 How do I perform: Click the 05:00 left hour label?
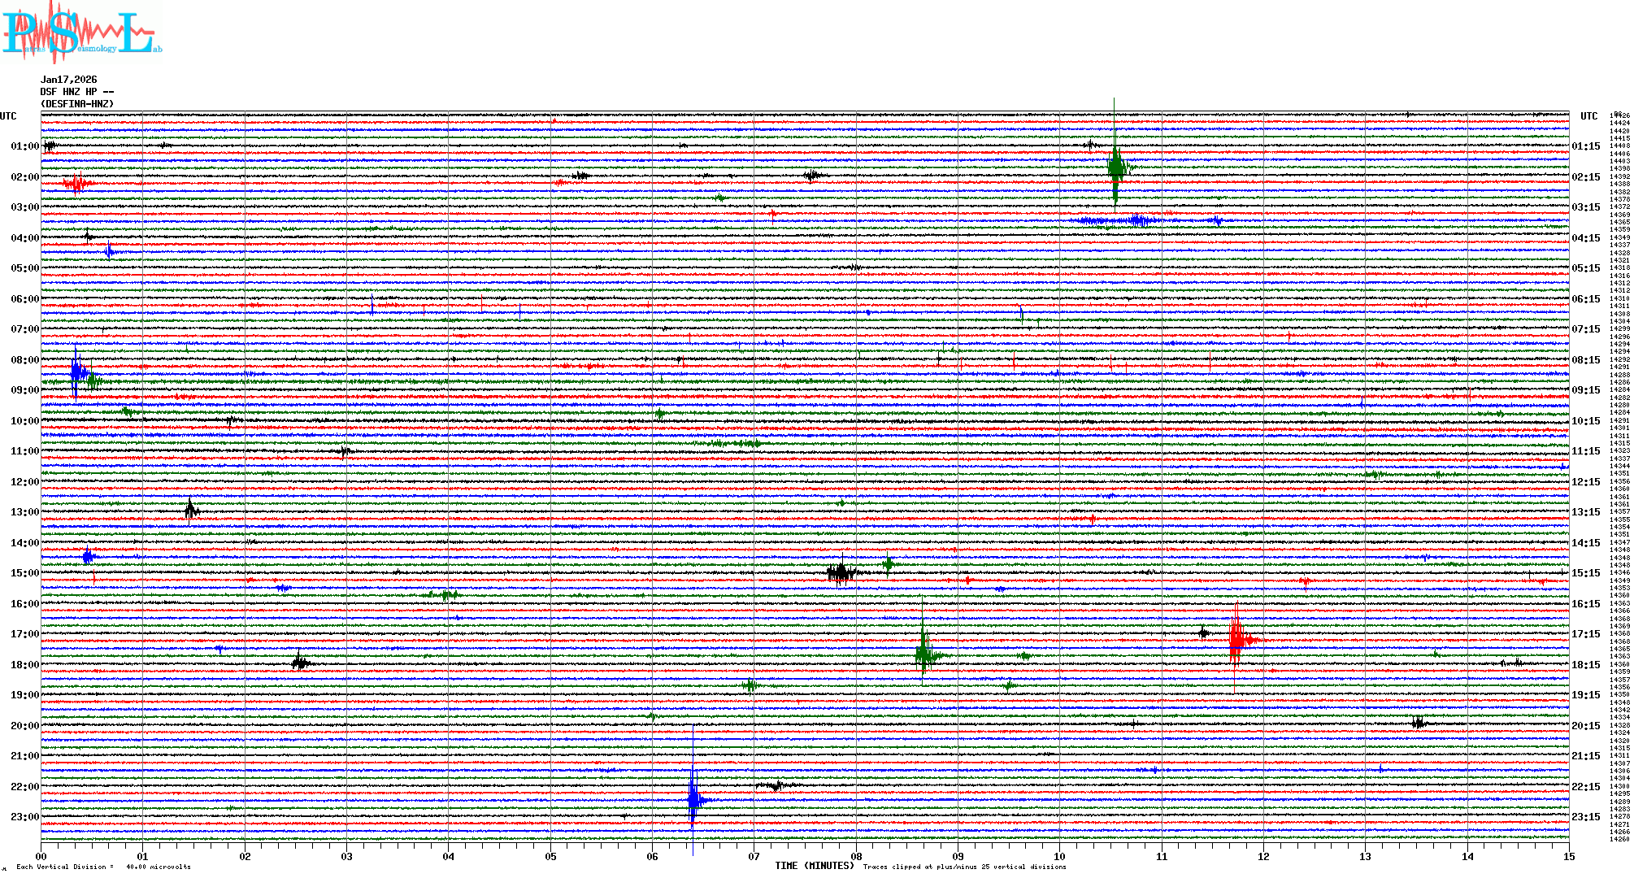(24, 268)
